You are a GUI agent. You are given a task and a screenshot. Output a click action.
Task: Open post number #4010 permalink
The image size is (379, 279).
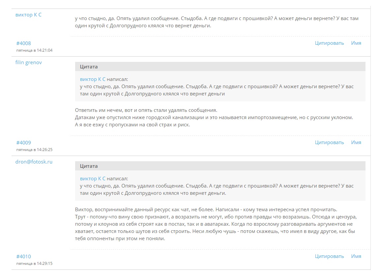click(23, 257)
